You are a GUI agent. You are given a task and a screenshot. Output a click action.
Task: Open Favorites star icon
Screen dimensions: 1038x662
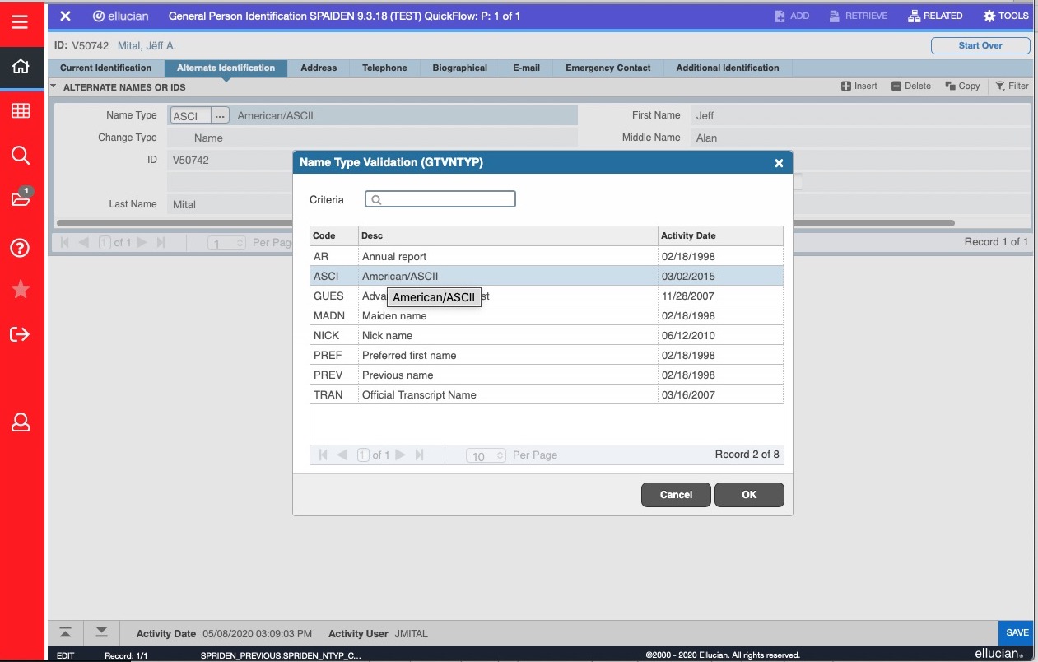pos(21,289)
